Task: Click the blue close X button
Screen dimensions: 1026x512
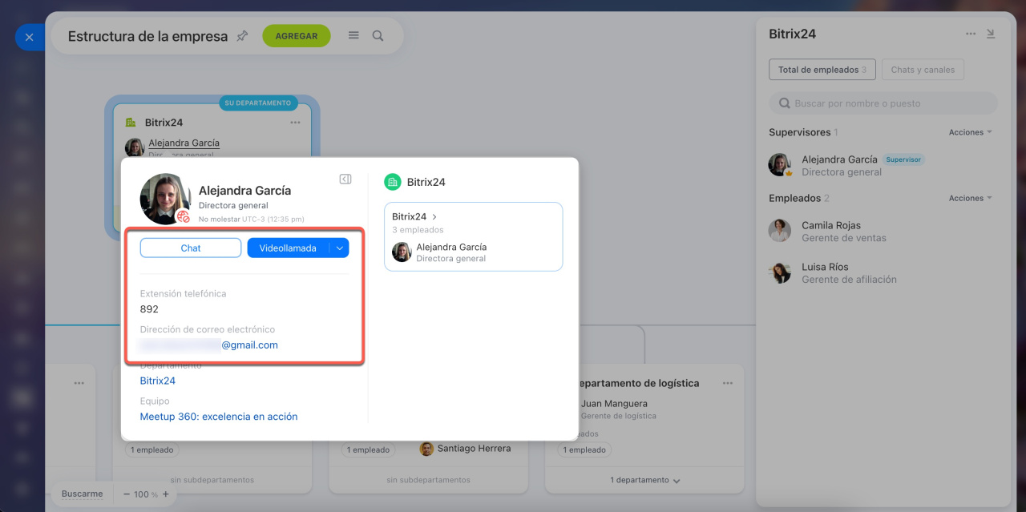Action: [x=29, y=37]
